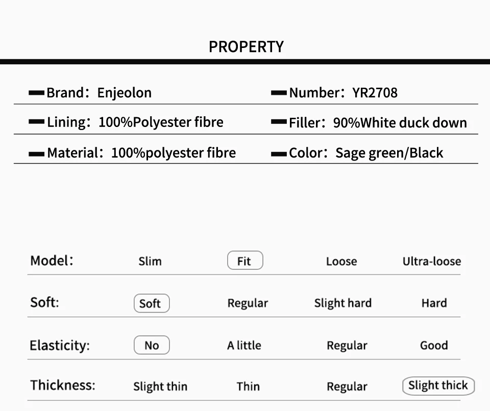Pick the Loose model option
This screenshot has height=411, width=490.
(341, 262)
